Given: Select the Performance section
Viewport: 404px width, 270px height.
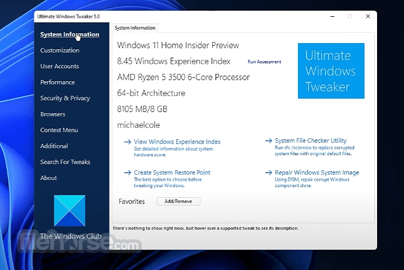Looking at the screenshot, I should (57, 82).
